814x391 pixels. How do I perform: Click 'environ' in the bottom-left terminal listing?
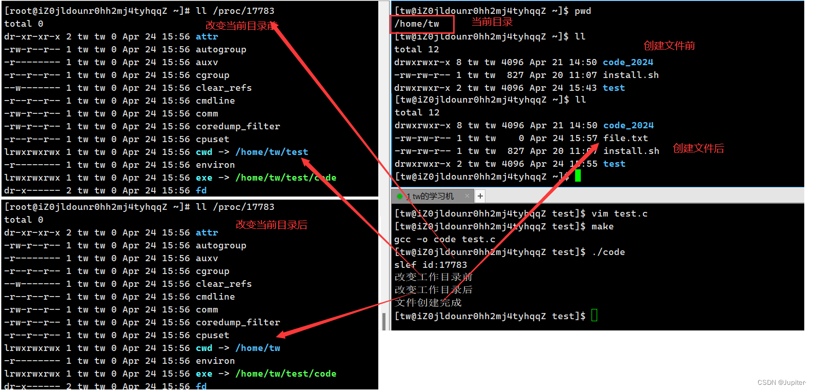click(x=215, y=361)
